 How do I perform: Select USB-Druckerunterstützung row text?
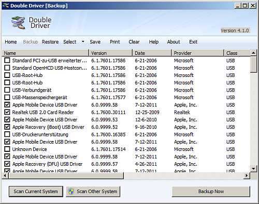(x=40, y=134)
